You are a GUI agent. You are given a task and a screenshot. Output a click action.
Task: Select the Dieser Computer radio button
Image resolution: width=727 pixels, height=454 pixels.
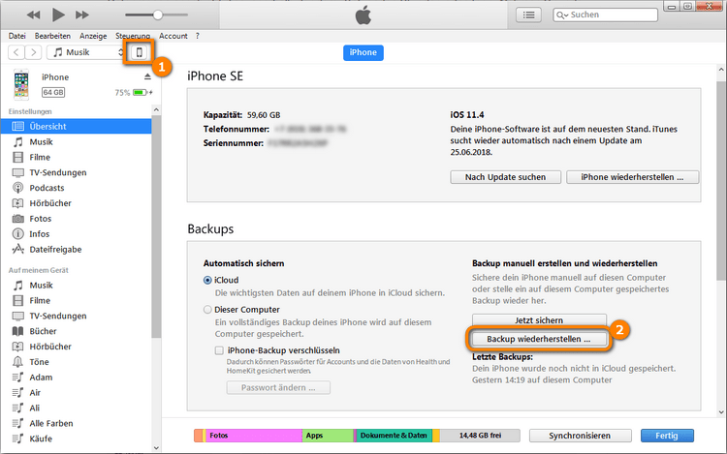tap(207, 310)
